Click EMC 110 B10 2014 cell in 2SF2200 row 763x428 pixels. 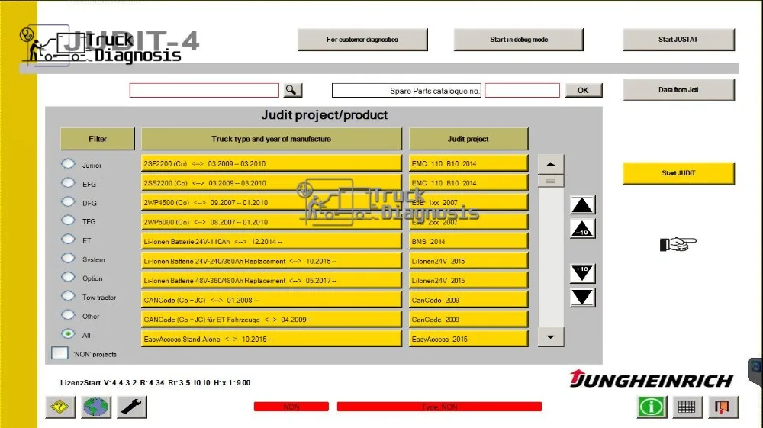pos(468,163)
